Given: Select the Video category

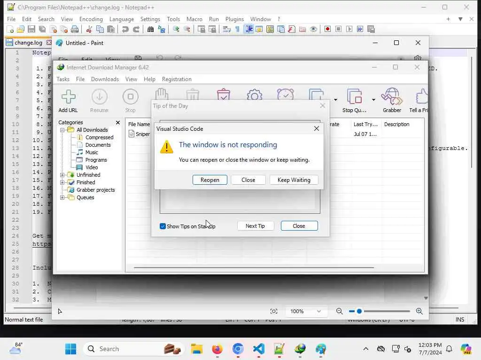Looking at the screenshot, I should tap(92, 167).
